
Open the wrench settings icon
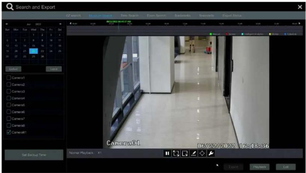(211, 154)
